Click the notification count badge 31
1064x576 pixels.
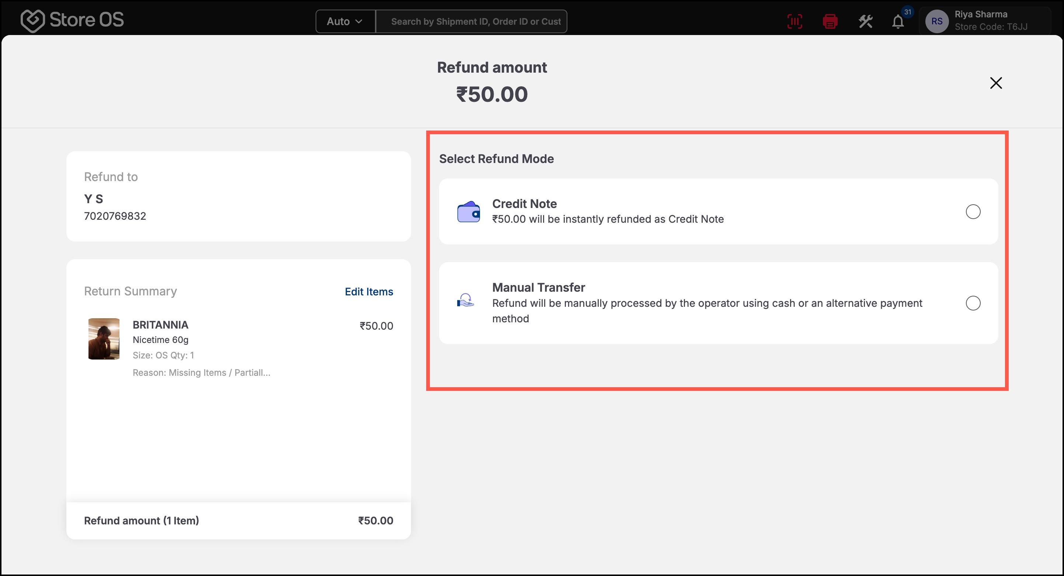907,12
